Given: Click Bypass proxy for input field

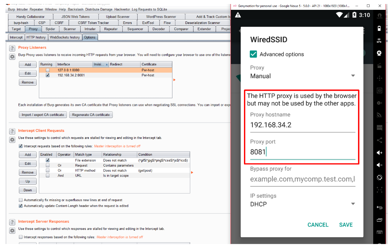Looking at the screenshot, I should point(302,179).
